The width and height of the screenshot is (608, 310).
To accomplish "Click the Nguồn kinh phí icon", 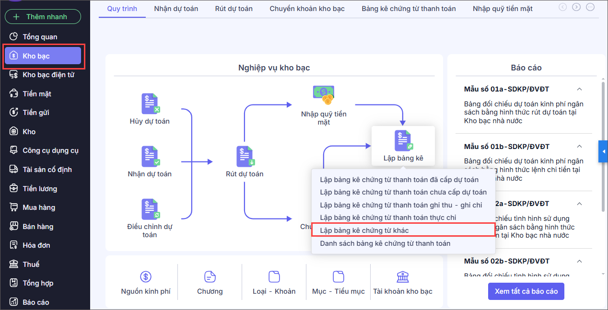I will 146,276.
